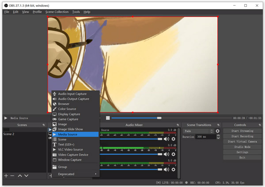The width and height of the screenshot is (265, 187).
Task: Move scene up with up arrow
Action: coord(20,176)
